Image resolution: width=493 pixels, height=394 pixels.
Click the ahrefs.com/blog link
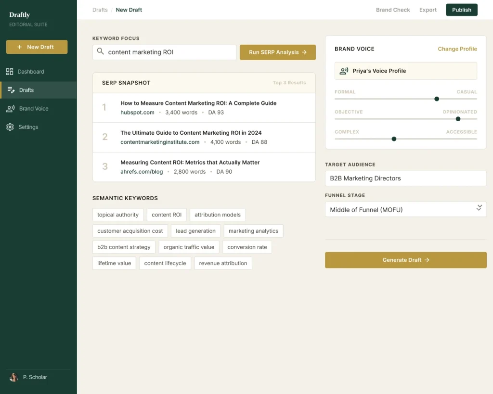click(x=142, y=172)
